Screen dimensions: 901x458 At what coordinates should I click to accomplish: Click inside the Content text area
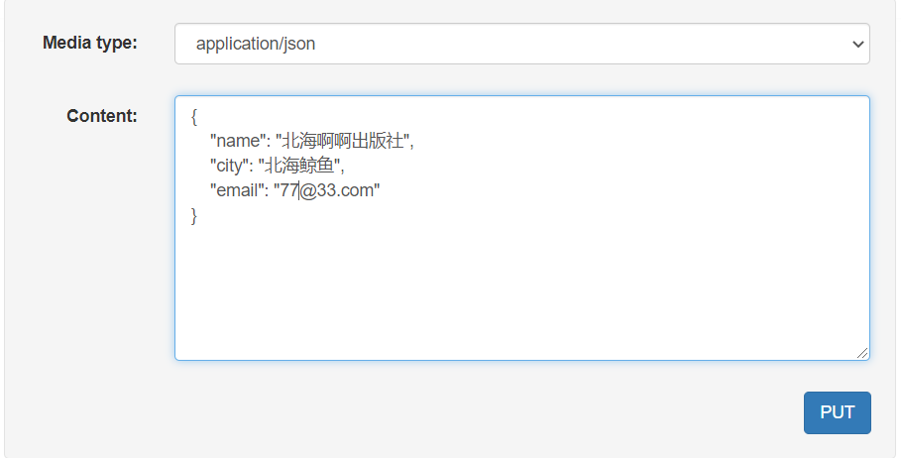click(521, 228)
